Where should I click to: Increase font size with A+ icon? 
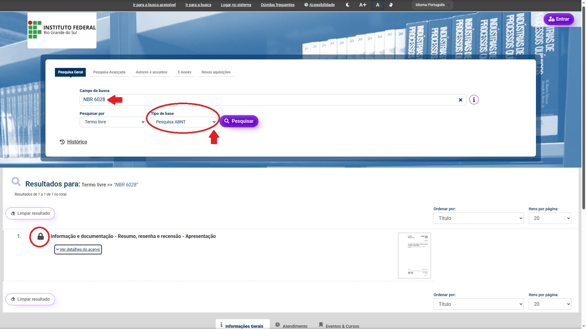363,5
